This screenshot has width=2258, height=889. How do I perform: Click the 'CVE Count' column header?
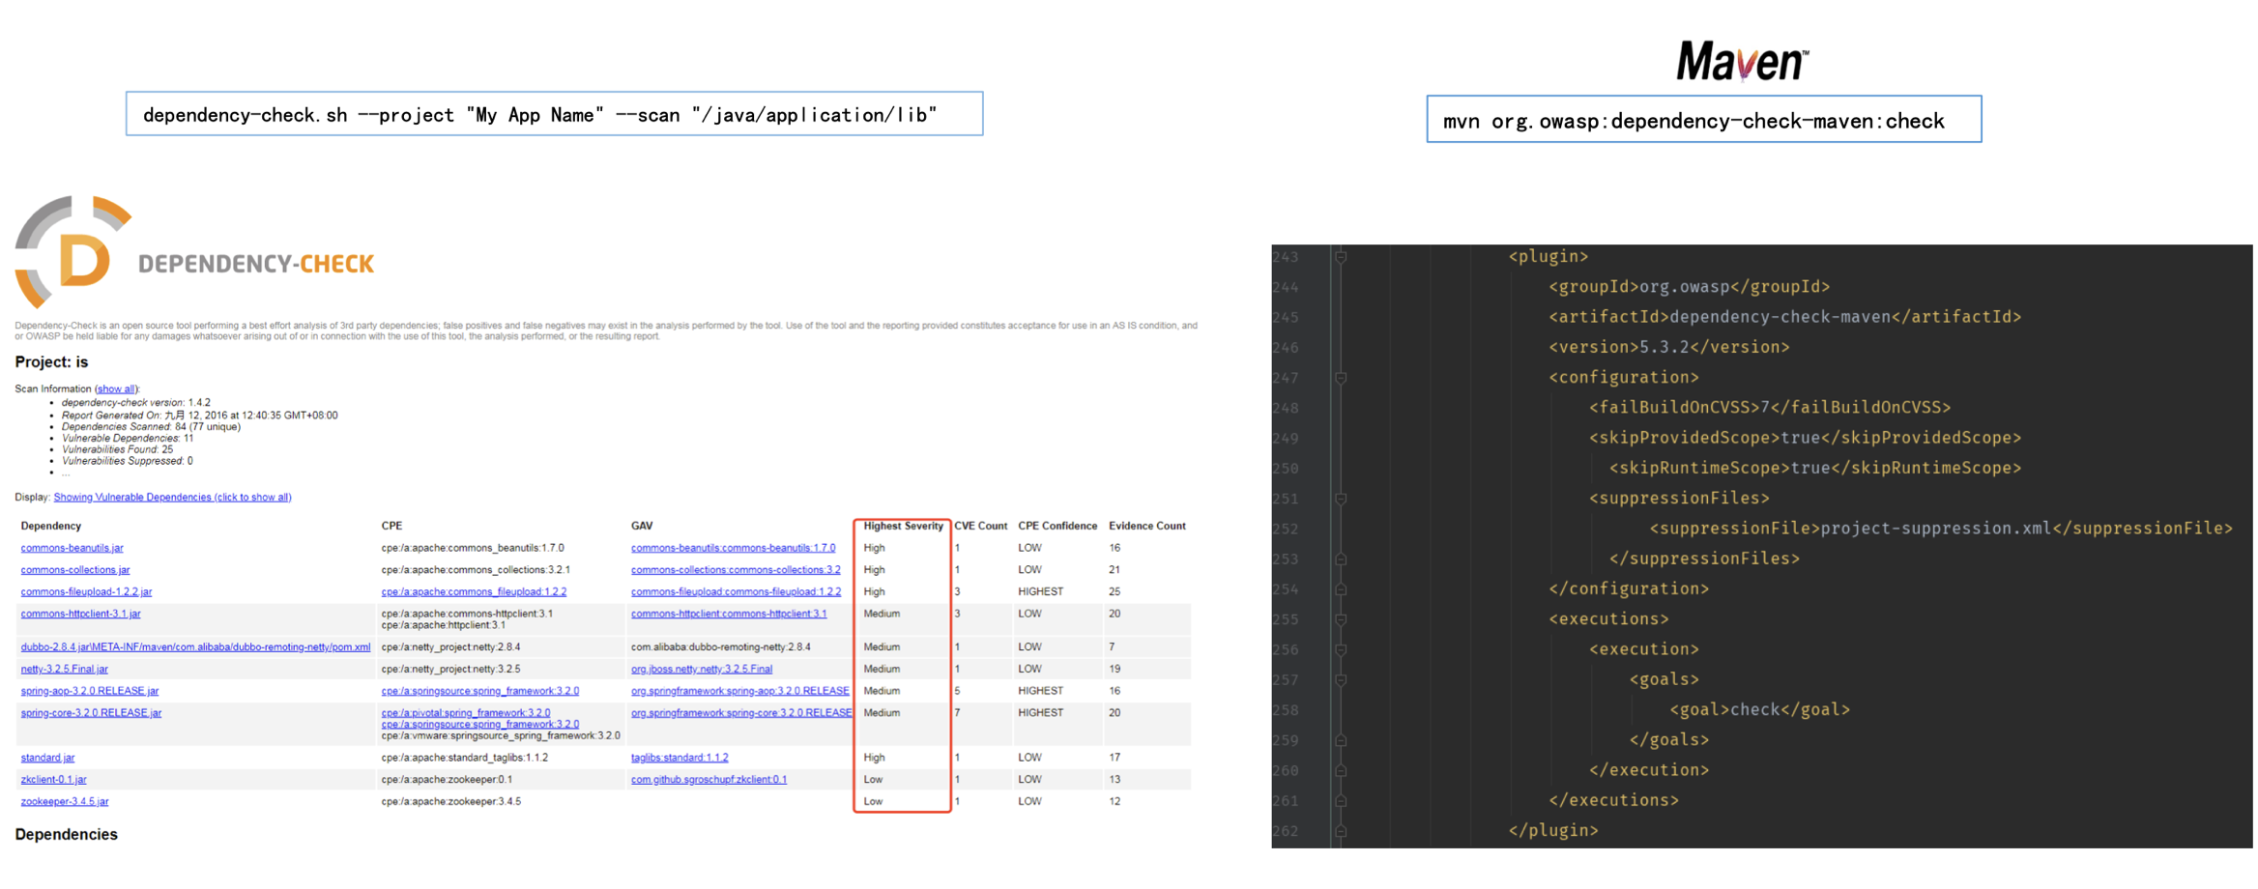point(980,527)
